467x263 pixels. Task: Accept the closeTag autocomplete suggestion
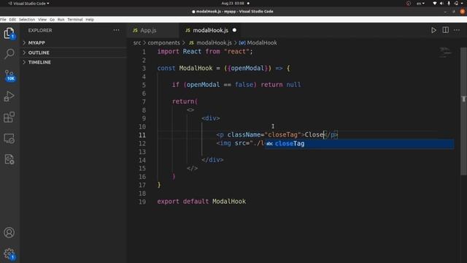[x=360, y=143]
